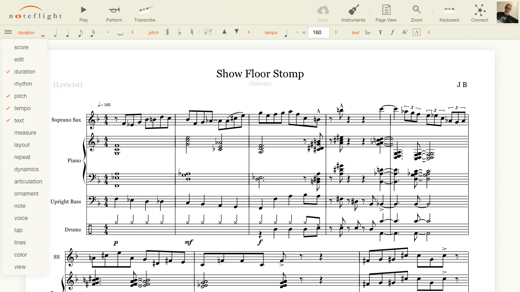Select articulation in the palette menu

(28, 181)
